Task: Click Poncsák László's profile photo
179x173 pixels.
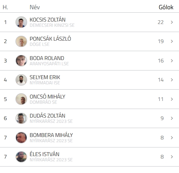Action: coord(21,41)
